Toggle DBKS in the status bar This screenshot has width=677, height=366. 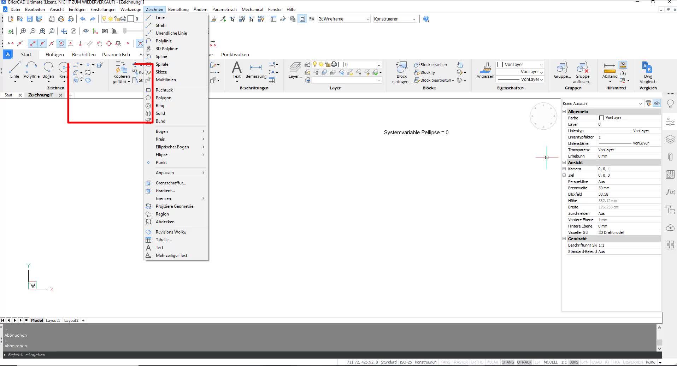pyautogui.click(x=574, y=362)
